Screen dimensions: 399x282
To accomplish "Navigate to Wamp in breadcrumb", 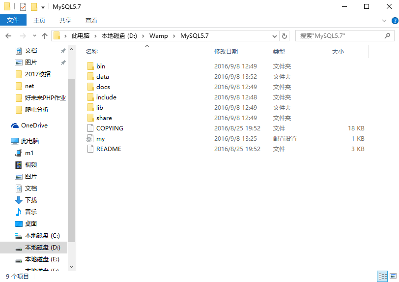I will [x=159, y=36].
